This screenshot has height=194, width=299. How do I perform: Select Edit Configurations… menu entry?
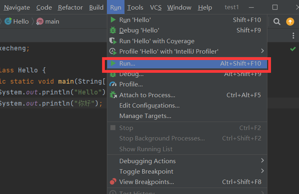tap(149, 106)
